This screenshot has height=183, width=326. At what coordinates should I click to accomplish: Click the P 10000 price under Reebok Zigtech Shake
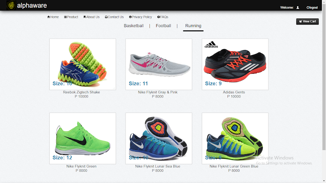[81, 97]
